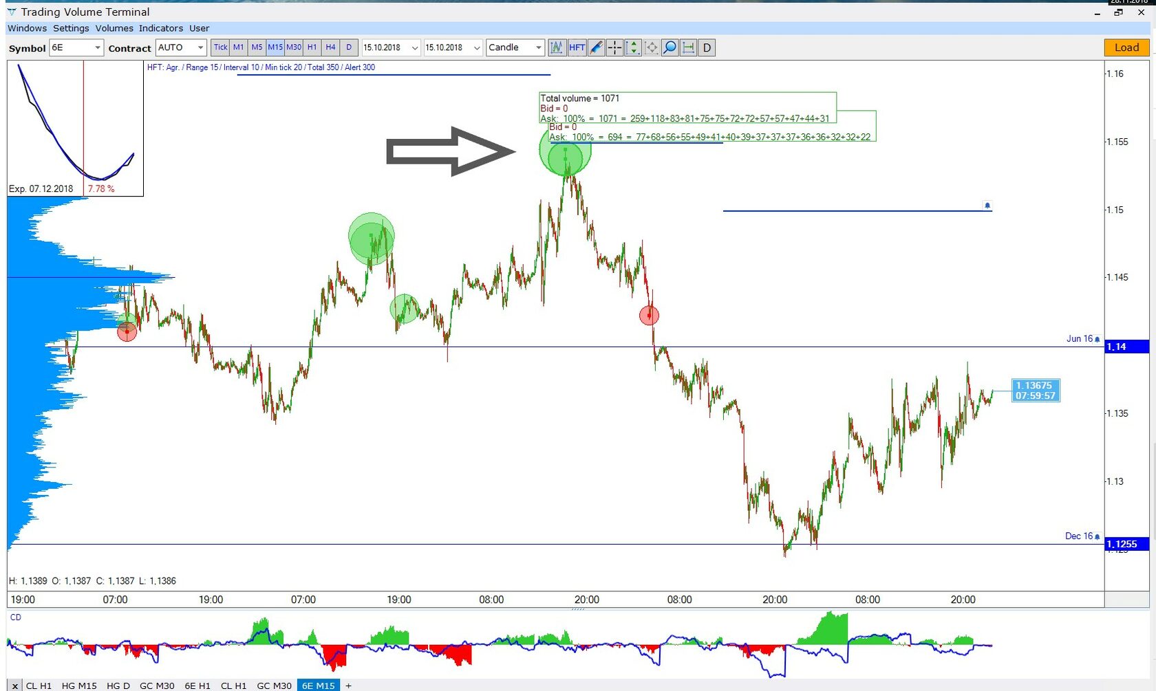Viewport: 1156px width, 691px height.
Task: Select the pencil drawing tool
Action: pyautogui.click(x=596, y=47)
